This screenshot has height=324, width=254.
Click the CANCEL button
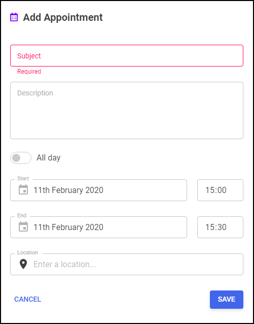tap(28, 300)
